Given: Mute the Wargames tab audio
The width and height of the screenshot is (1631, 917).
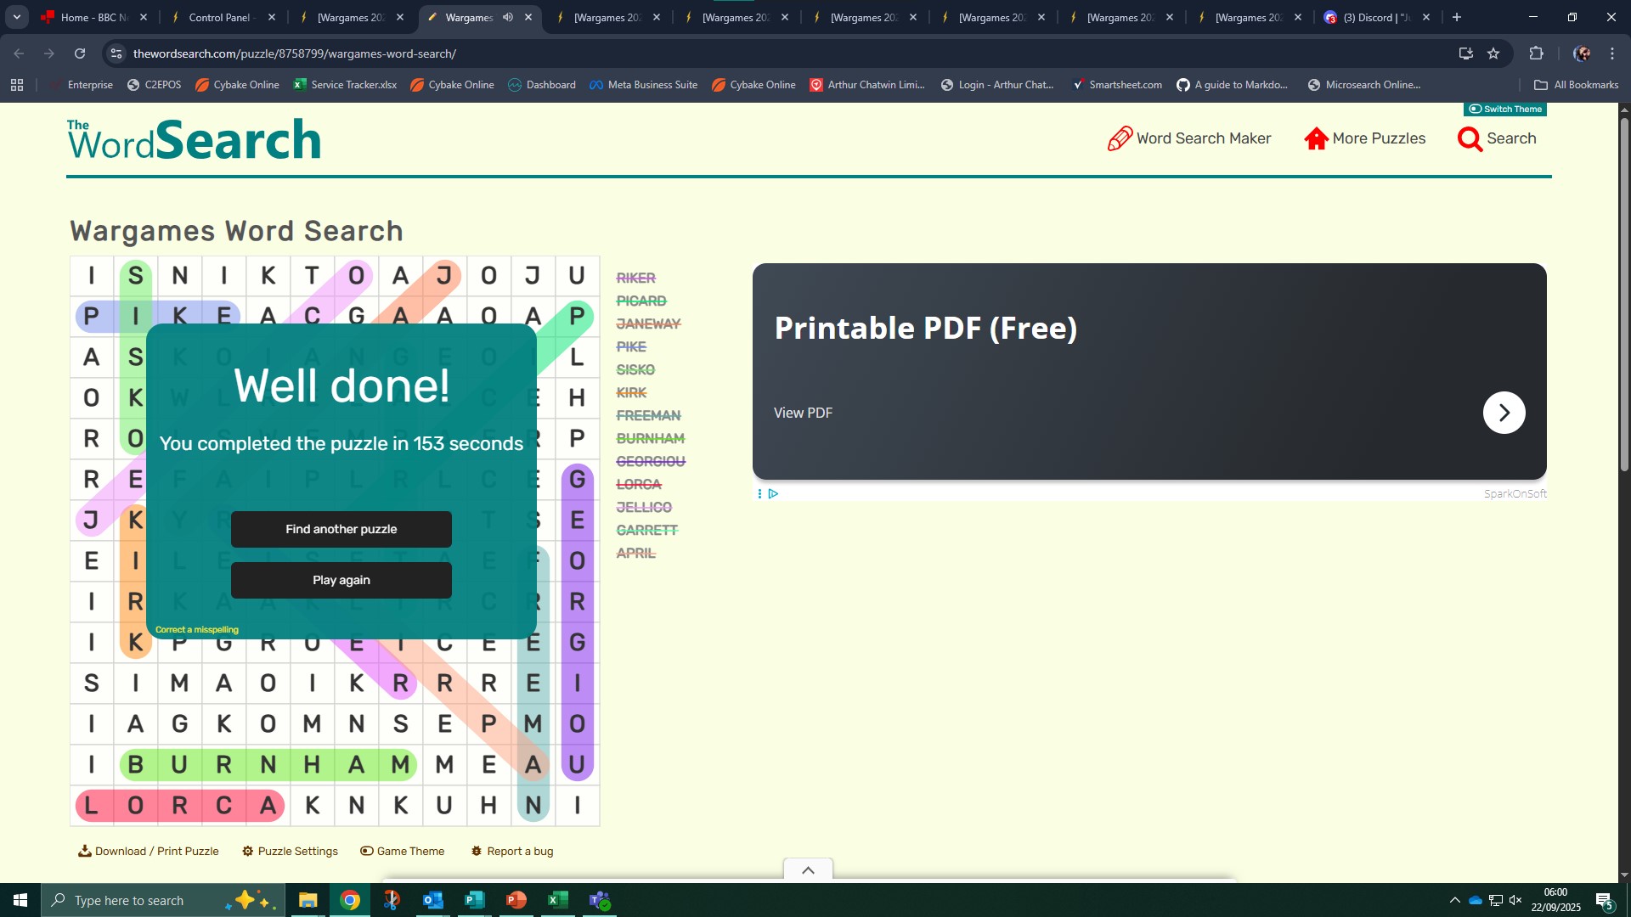Looking at the screenshot, I should click(x=508, y=17).
